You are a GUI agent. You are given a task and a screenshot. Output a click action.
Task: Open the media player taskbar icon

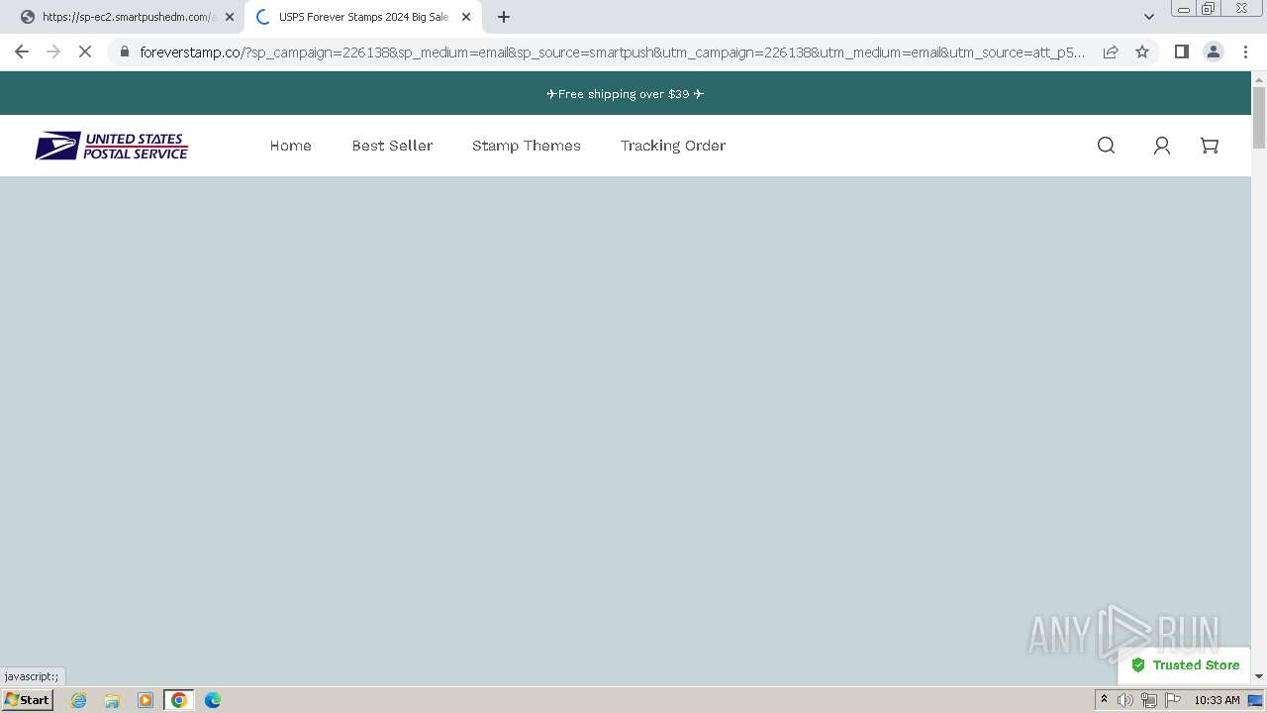pos(146,700)
